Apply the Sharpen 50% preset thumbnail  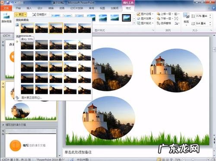coord(85,28)
